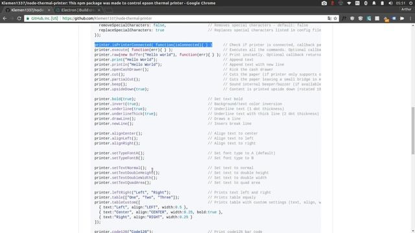Click the printer.table(["One", "Two", "Three"]) line

tap(137, 197)
